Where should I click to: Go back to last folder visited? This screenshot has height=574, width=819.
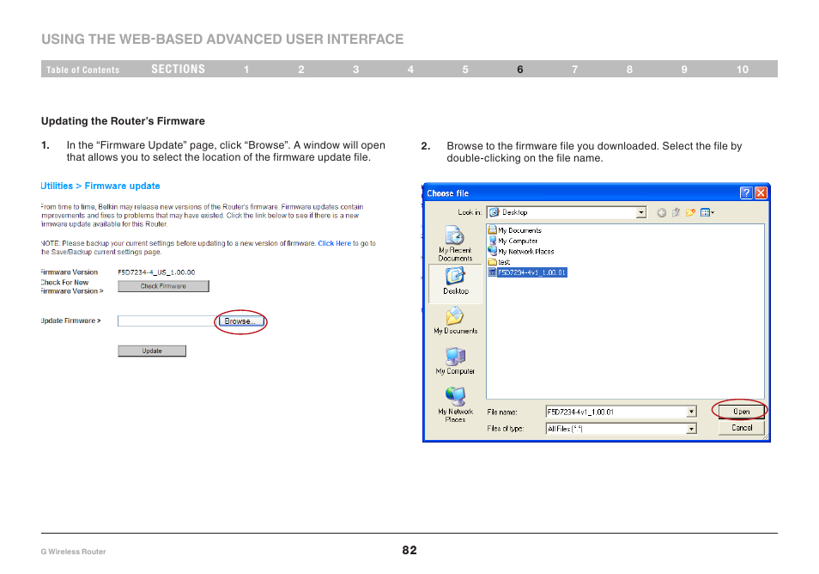click(661, 212)
